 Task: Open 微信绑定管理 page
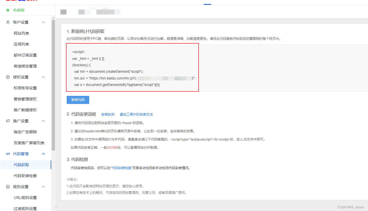pos(25,66)
